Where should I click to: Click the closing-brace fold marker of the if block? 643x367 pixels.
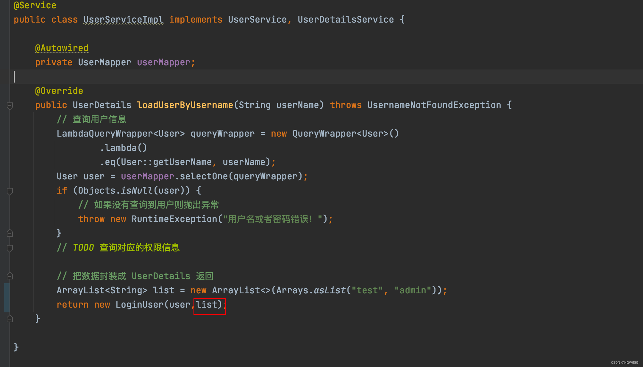pyautogui.click(x=10, y=233)
